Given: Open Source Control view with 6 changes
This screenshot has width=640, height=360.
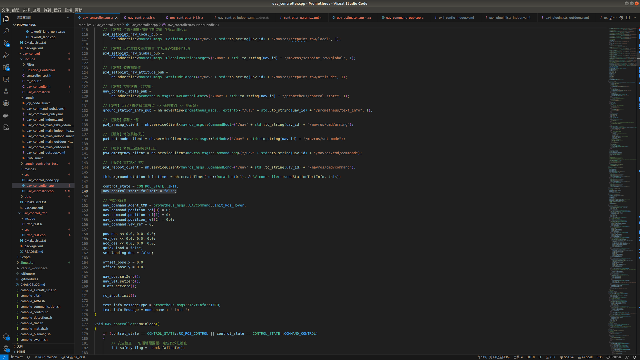Looking at the screenshot, I should point(6,43).
